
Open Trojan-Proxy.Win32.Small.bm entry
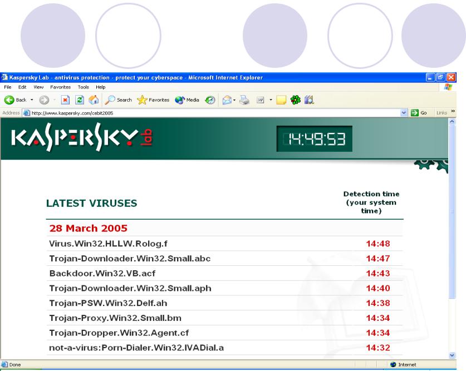click(115, 318)
